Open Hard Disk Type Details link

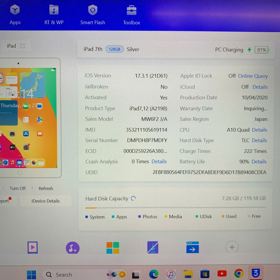[x=259, y=140]
